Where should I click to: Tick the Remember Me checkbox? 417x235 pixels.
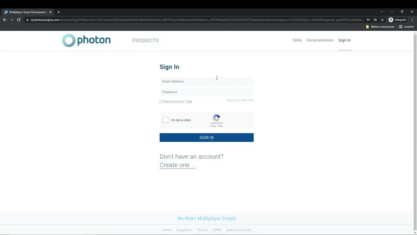161,102
